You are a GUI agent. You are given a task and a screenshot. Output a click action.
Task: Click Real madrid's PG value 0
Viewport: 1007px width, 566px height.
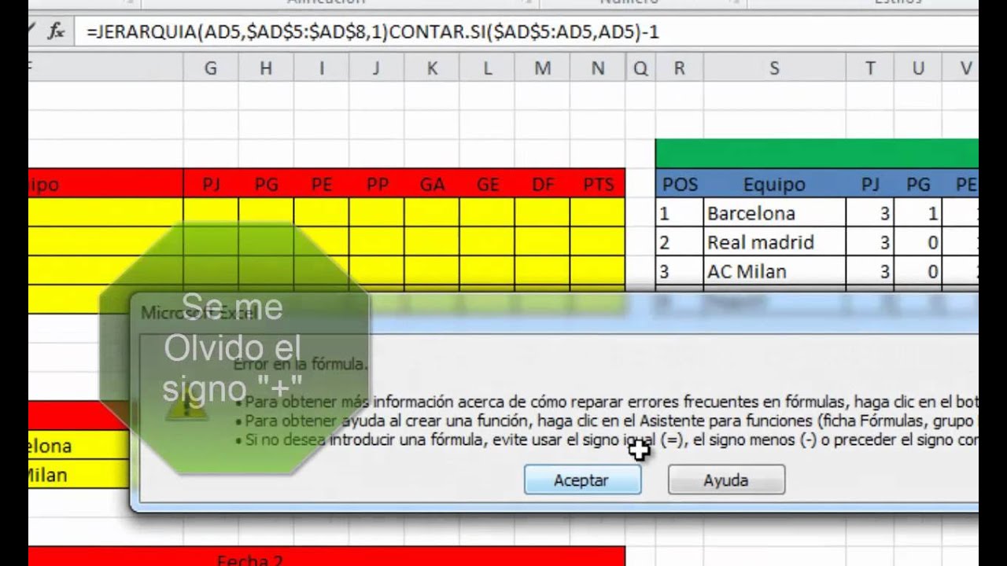tap(918, 242)
